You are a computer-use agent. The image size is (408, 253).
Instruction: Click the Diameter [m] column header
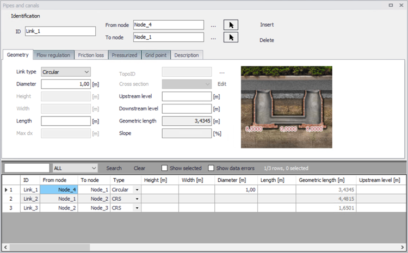[236, 180]
